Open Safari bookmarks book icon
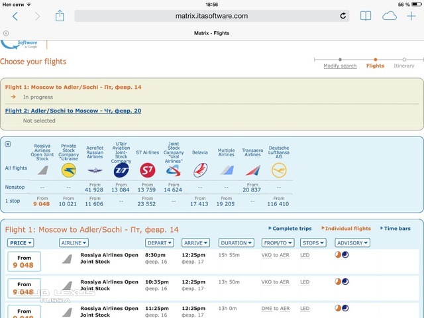The image size is (424, 318). tap(365, 16)
